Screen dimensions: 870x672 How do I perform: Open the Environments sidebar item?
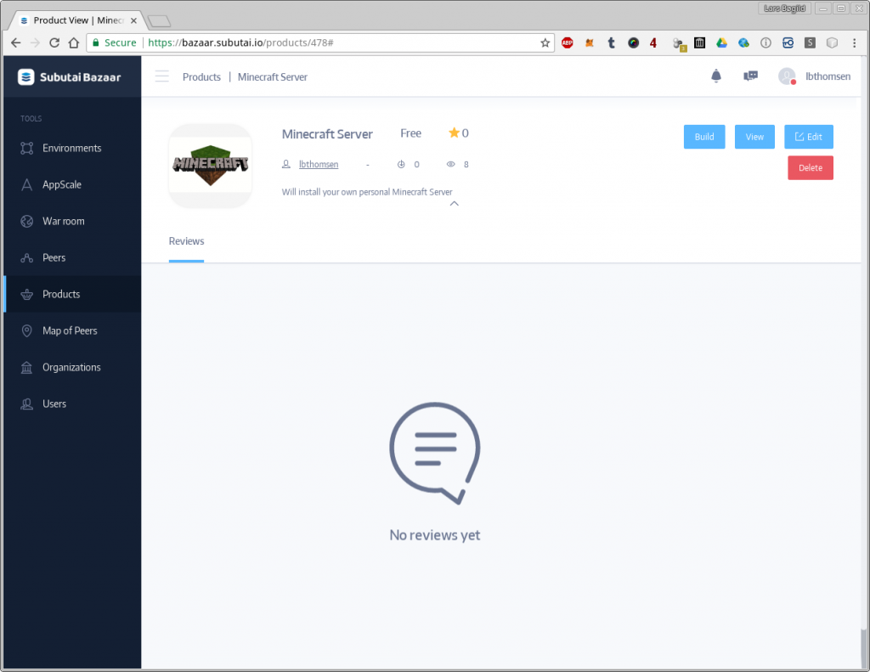click(x=72, y=148)
